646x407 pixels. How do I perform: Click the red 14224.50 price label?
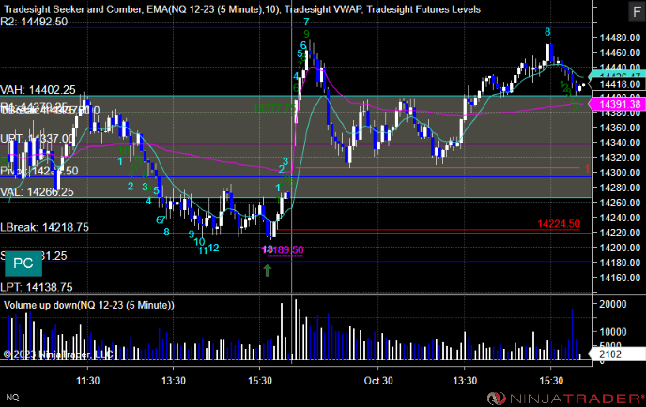559,224
